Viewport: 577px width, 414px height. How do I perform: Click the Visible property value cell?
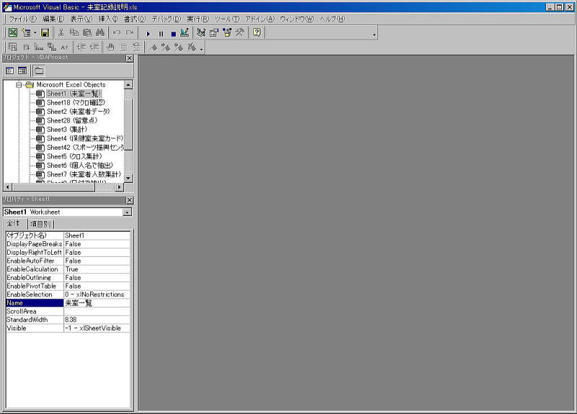pos(97,328)
